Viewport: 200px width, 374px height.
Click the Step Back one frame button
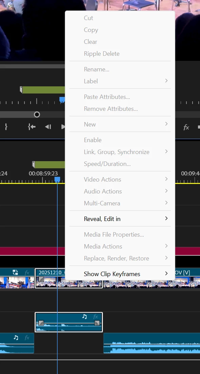click(48, 127)
